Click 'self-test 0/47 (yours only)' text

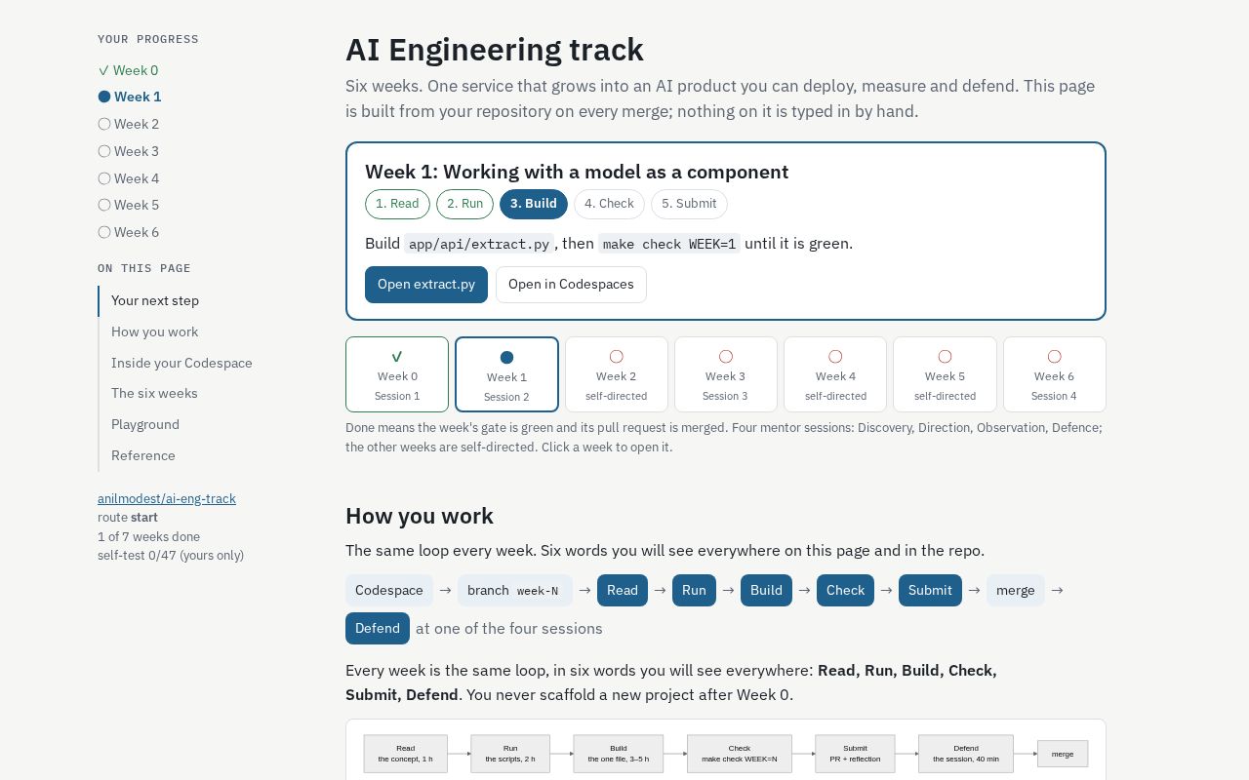171,555
